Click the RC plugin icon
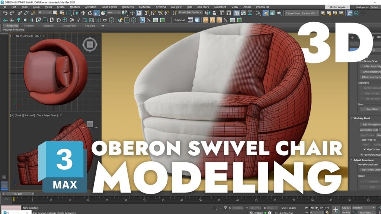 142,20
